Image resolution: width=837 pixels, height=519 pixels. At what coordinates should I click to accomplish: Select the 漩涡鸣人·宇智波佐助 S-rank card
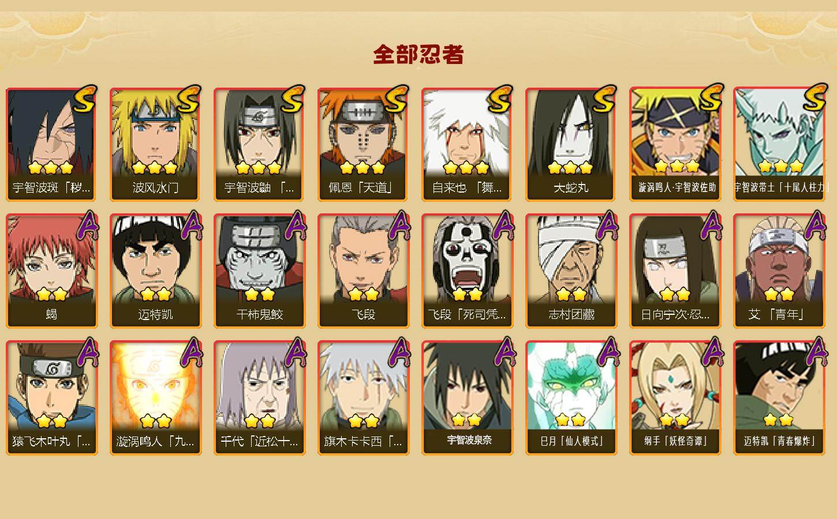(x=675, y=144)
